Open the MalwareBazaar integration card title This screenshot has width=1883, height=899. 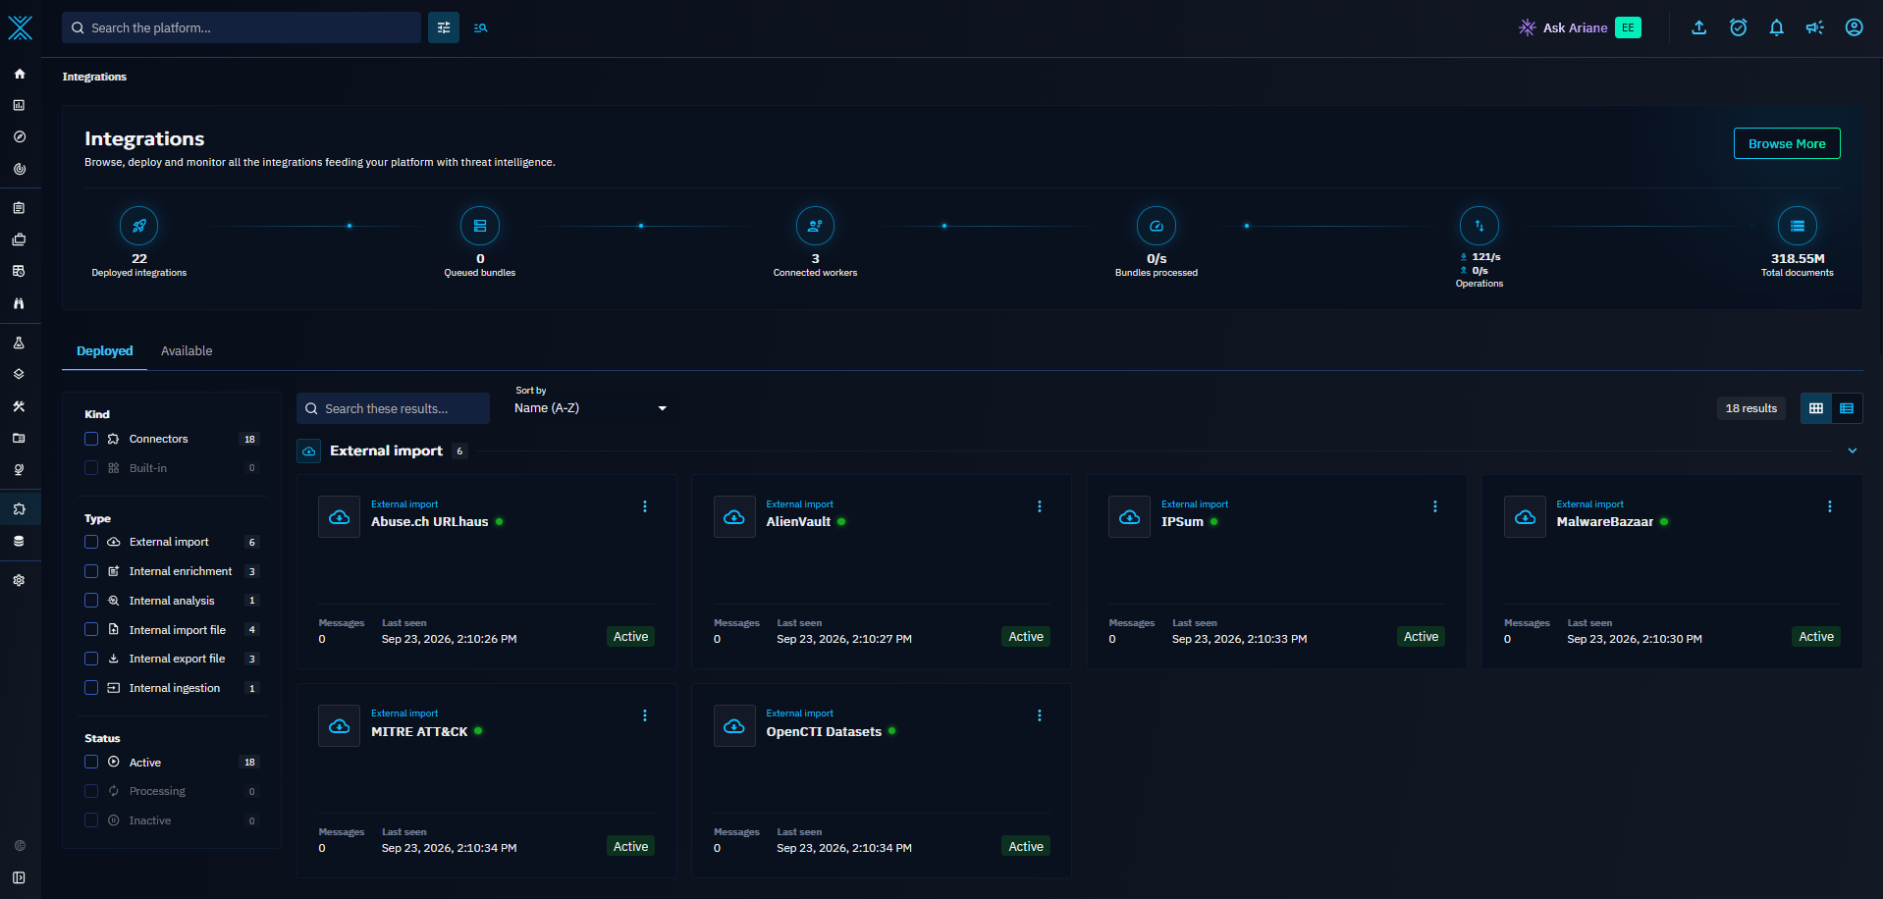[x=1605, y=522]
